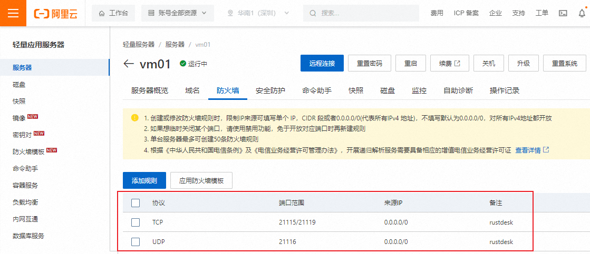Click the back arrow beside vm01
This screenshot has height=254, width=590.
pyautogui.click(x=129, y=64)
